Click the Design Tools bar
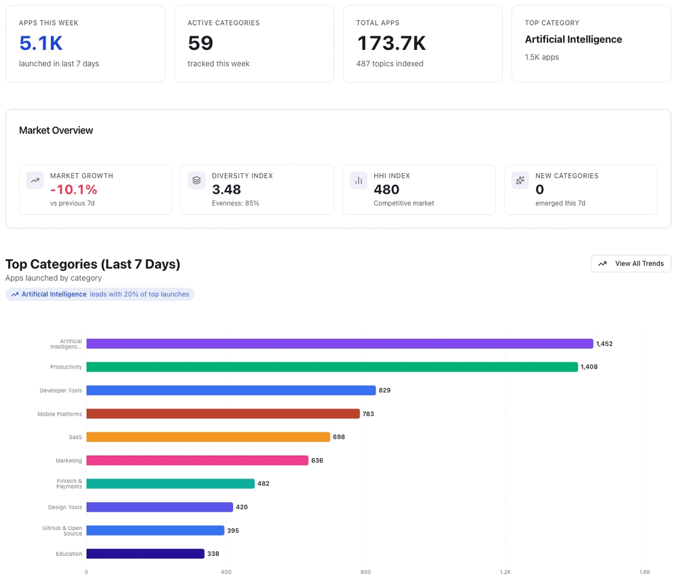 (x=160, y=507)
